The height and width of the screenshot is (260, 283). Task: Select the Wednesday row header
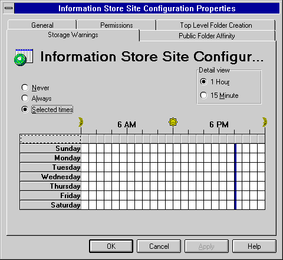[51, 177]
